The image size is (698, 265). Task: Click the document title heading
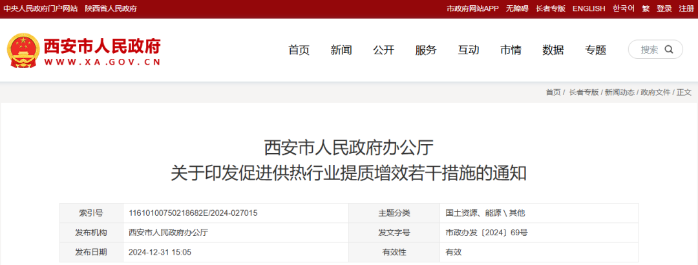[x=348, y=160]
